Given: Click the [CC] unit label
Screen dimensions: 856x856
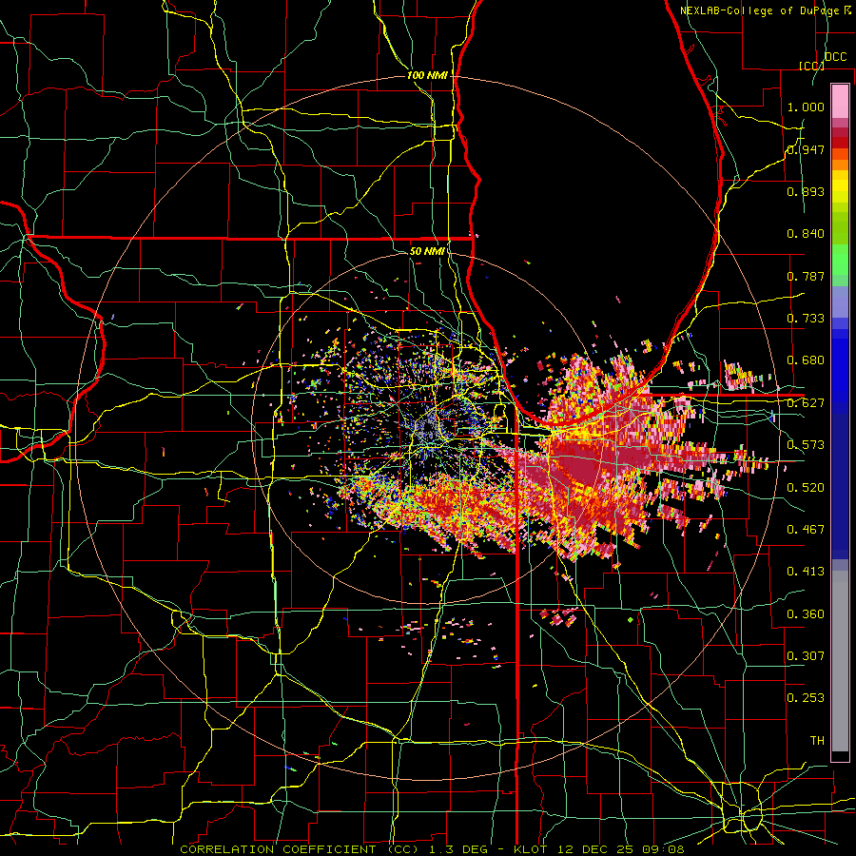Looking at the screenshot, I should [812, 66].
